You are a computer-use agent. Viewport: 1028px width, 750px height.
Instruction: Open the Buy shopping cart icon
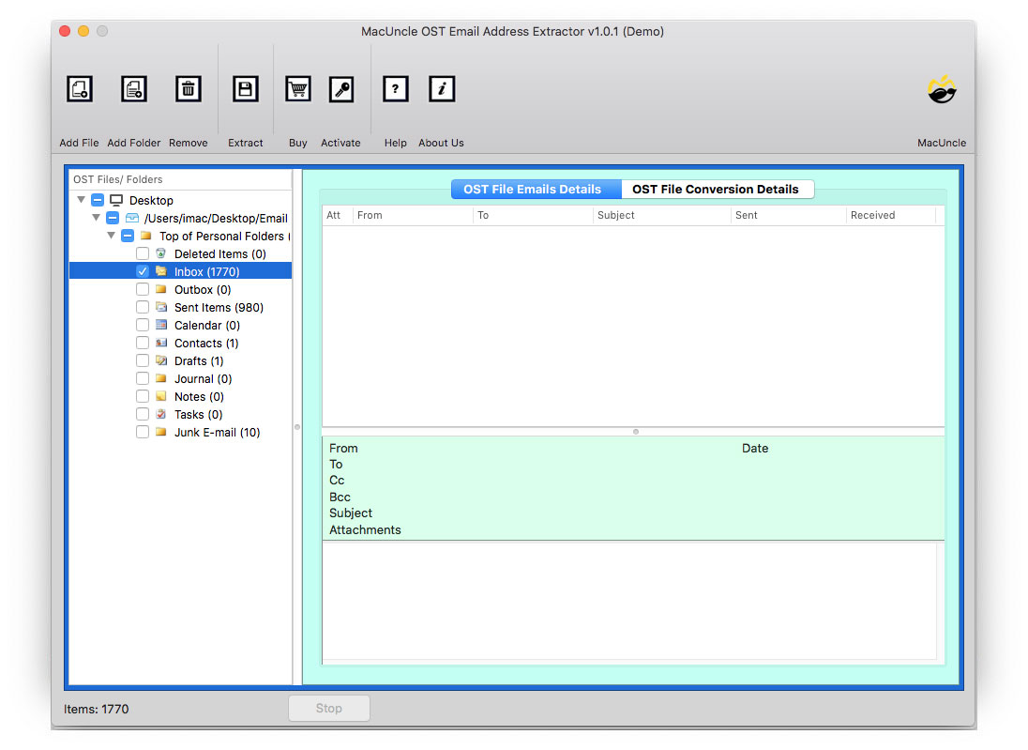(x=298, y=89)
